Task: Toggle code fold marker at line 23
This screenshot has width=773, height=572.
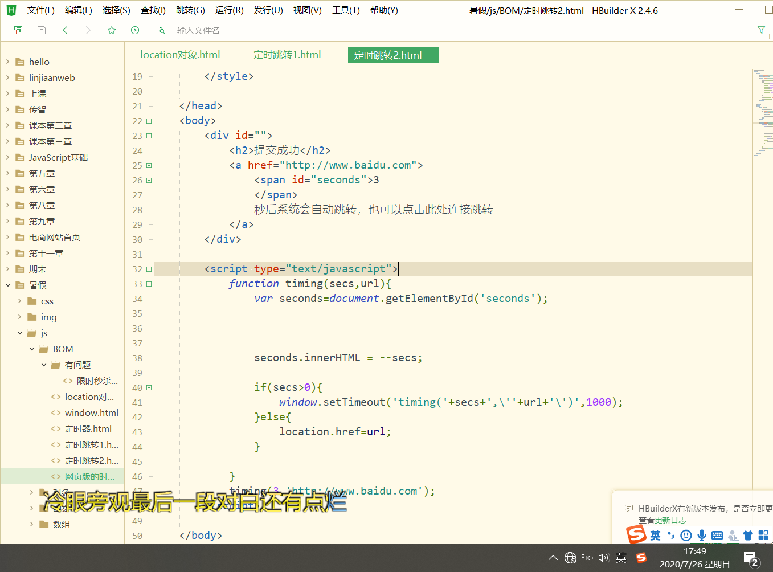Action: point(149,136)
